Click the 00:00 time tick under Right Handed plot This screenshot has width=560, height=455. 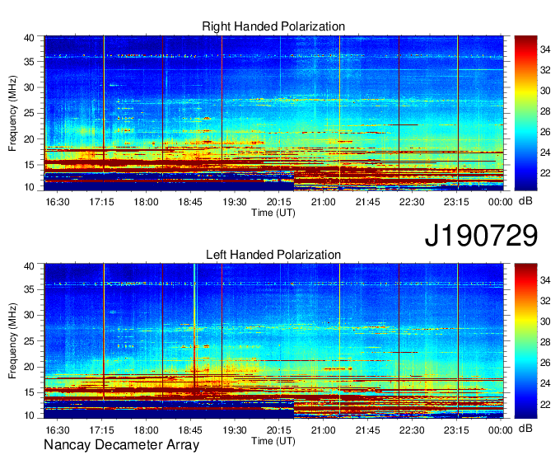click(x=501, y=202)
